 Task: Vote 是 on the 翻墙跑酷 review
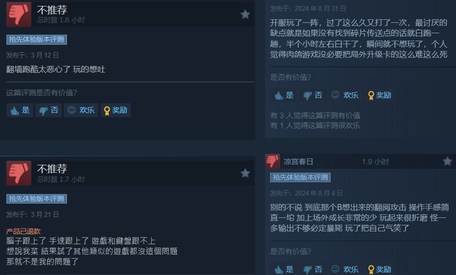pos(20,110)
